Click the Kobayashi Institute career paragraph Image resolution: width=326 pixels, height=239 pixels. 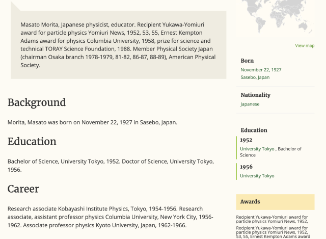point(111,217)
